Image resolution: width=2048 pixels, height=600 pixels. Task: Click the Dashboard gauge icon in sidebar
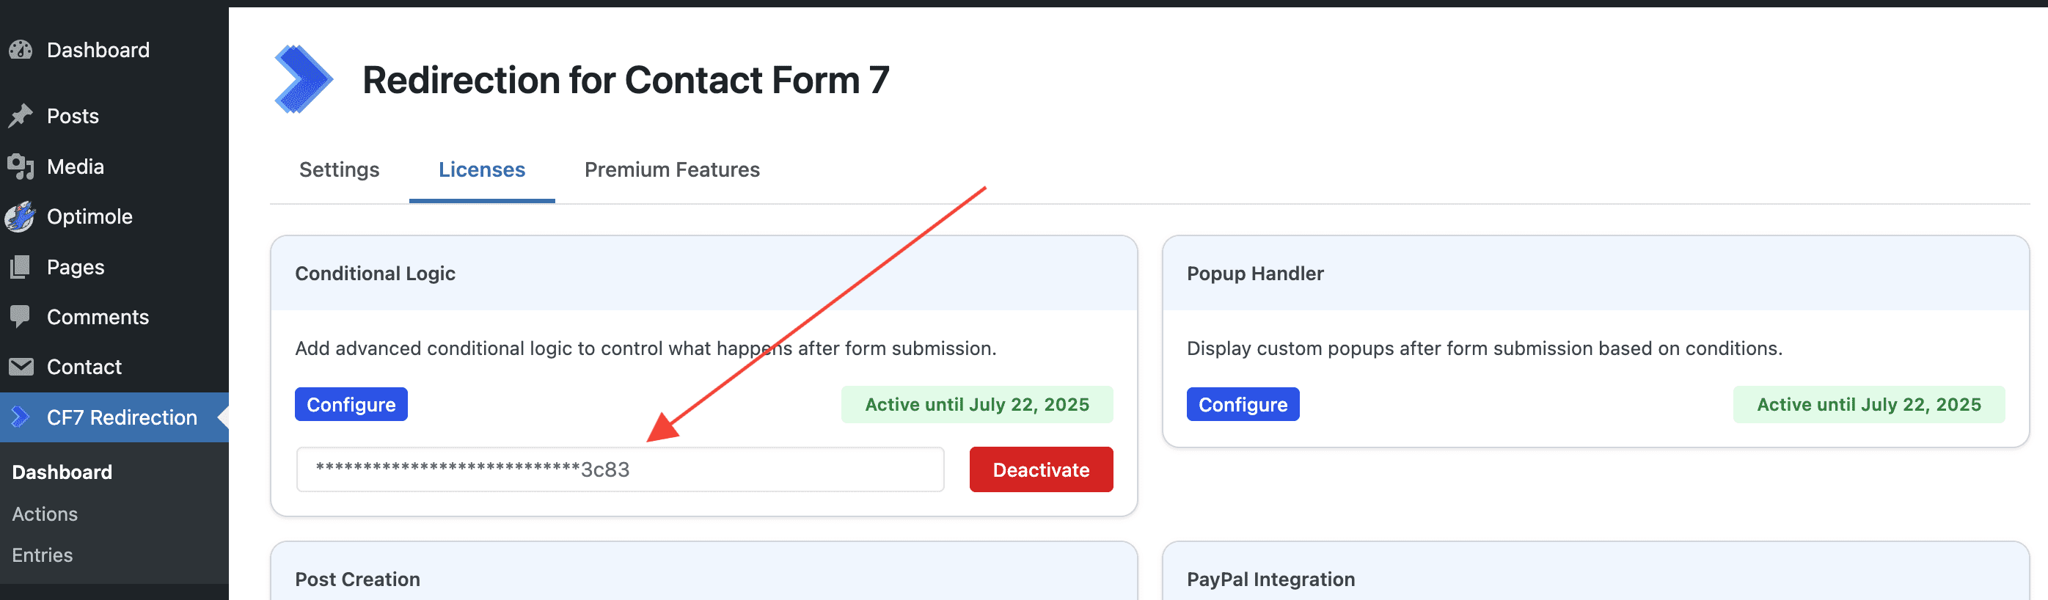21,50
